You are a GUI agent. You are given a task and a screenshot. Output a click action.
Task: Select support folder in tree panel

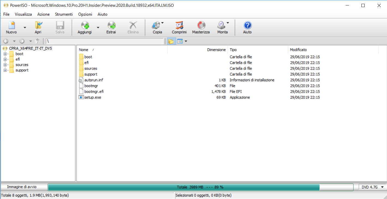(x=22, y=70)
